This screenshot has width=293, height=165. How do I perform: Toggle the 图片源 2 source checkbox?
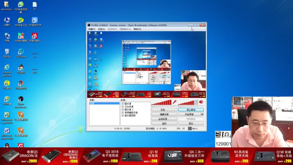point(123,110)
